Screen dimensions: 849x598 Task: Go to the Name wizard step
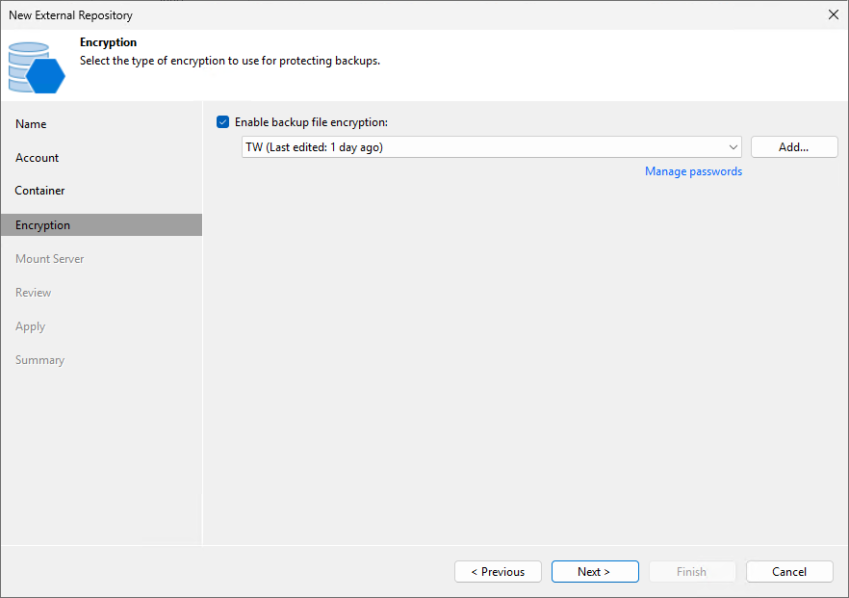coord(31,124)
